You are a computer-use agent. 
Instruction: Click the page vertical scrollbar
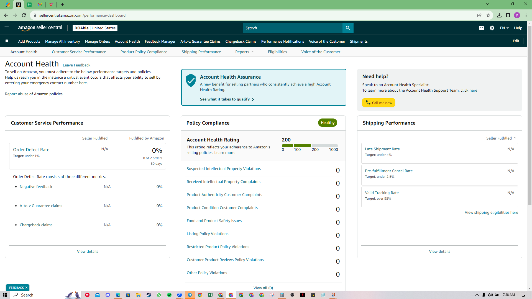click(x=530, y=115)
